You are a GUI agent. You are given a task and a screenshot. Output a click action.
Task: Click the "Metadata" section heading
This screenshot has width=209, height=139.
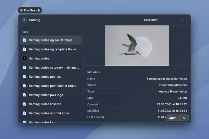click(94, 72)
